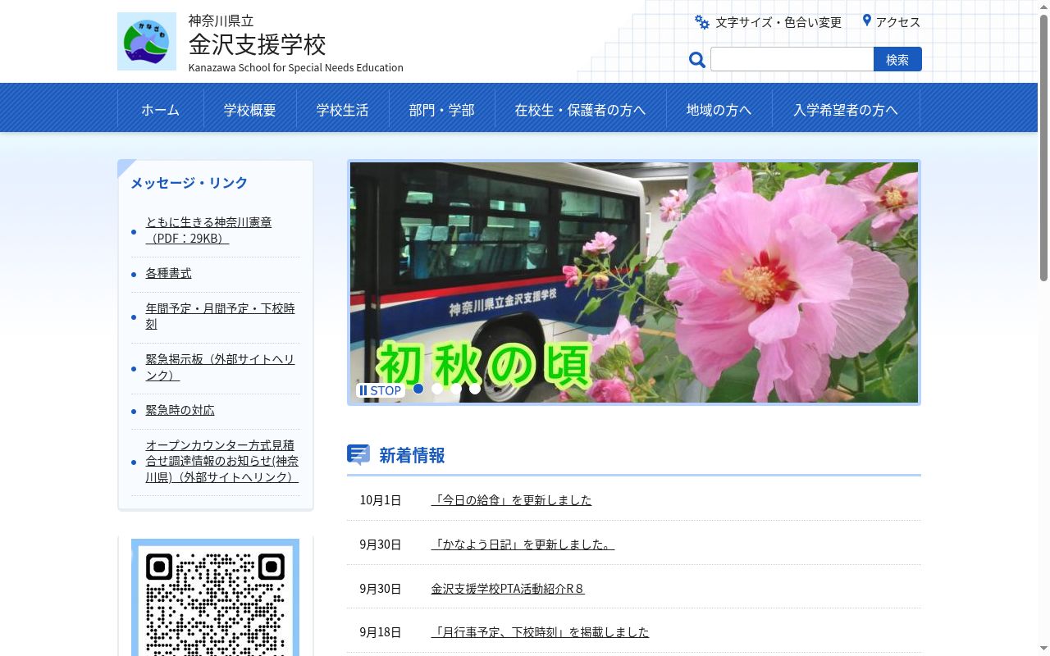Open the ともに生きる神奈川憲章 PDF link

pos(208,230)
